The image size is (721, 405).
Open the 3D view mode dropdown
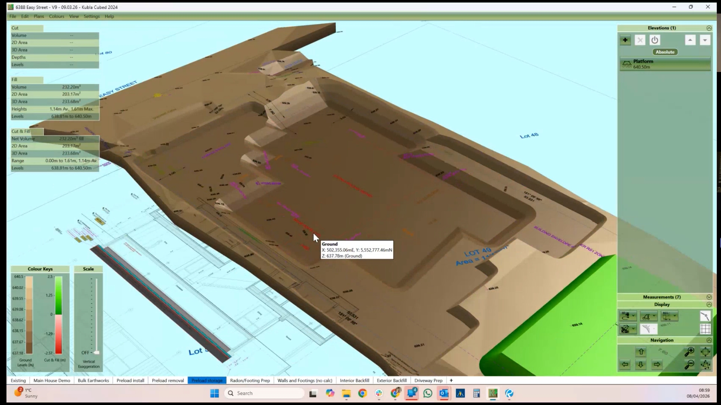(x=634, y=316)
